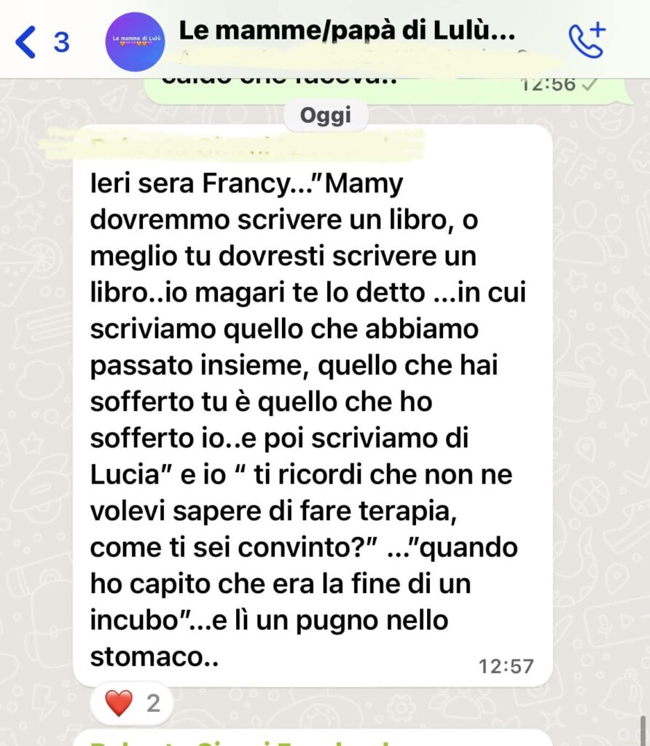Image resolution: width=650 pixels, height=746 pixels.
Task: Go back using the blue chevron arrow
Action: pos(26,42)
